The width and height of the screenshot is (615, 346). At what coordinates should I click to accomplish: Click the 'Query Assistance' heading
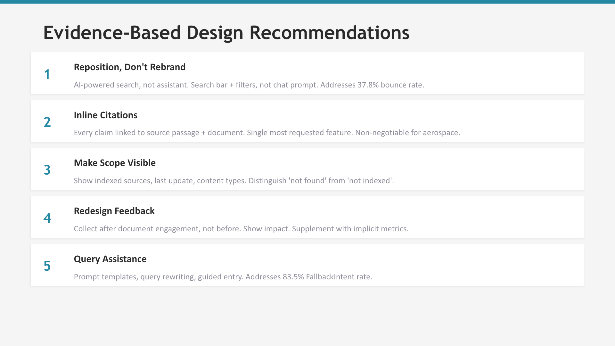tap(110, 259)
